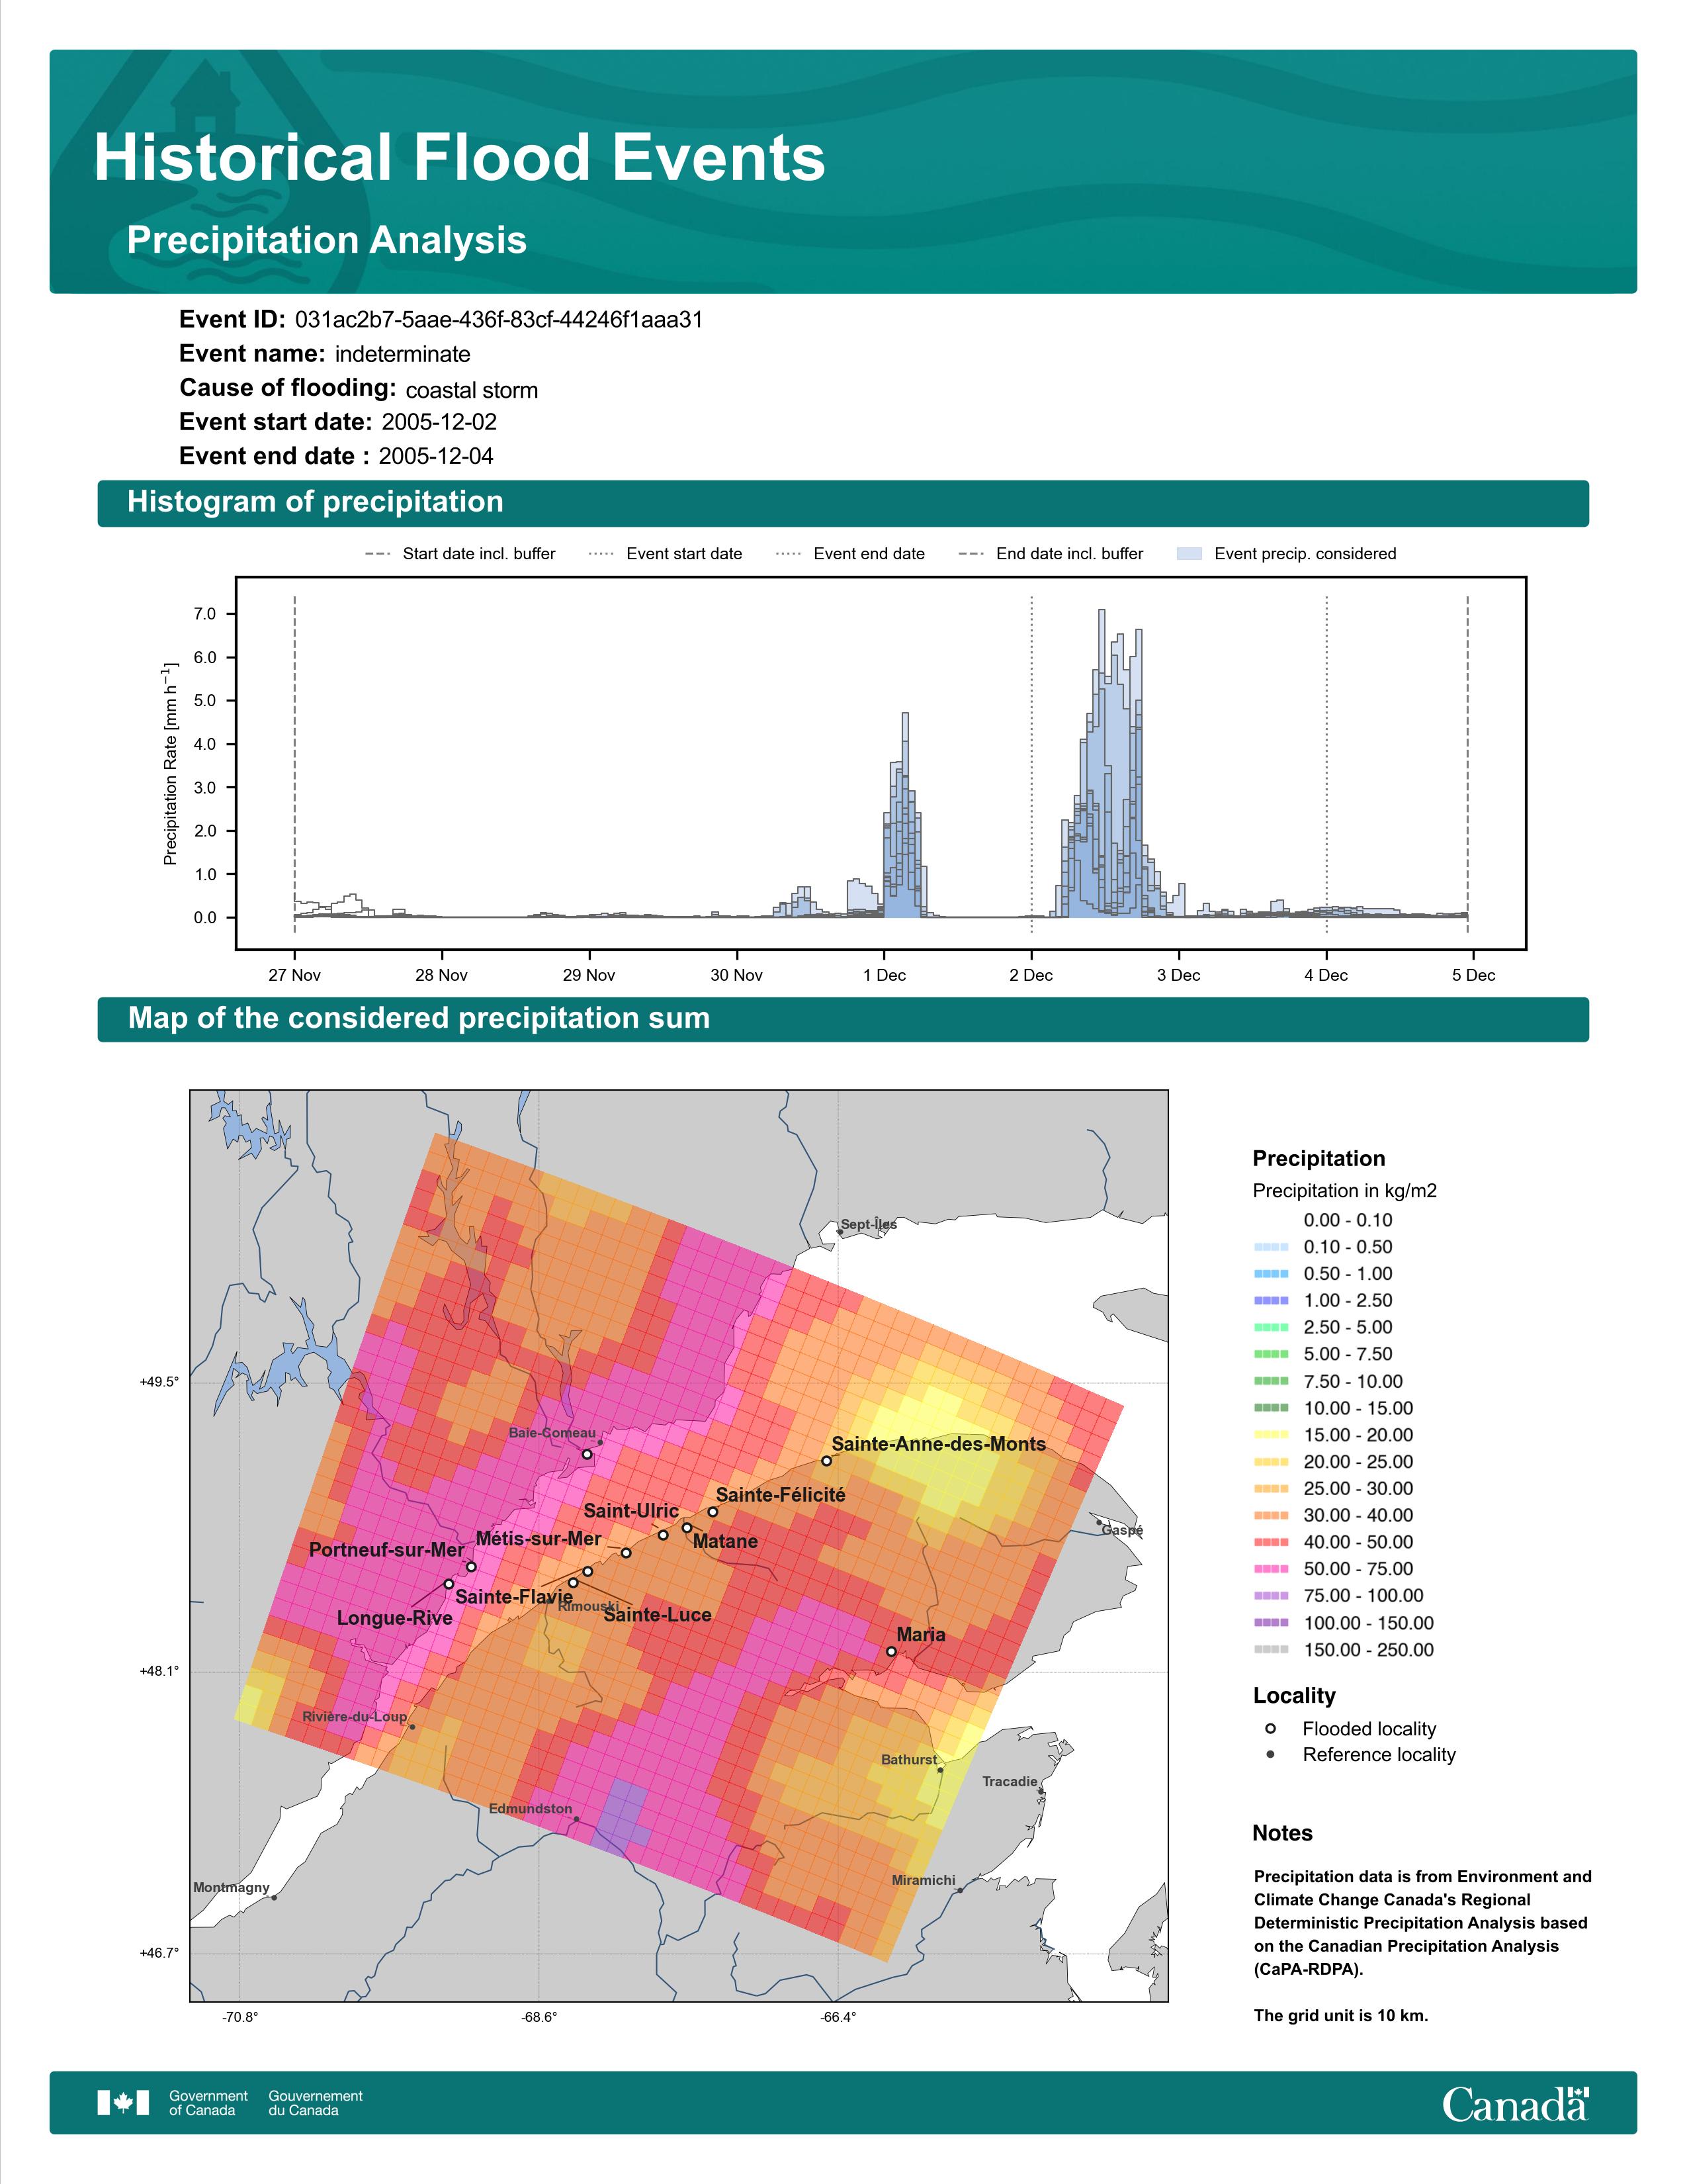Click the Sainte-Flavie map label

(x=513, y=1597)
